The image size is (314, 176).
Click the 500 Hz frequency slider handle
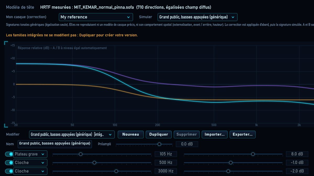[94, 163]
